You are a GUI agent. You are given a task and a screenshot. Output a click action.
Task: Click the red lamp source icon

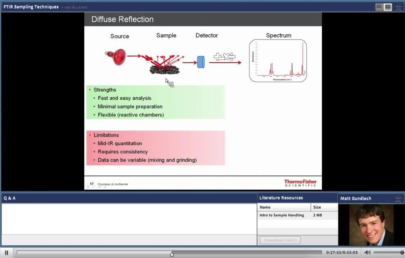coord(116,57)
